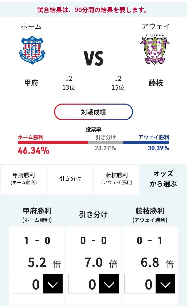
Task: Select the 甲府勝利 (ホーム勝利) tab
Action: click(24, 179)
